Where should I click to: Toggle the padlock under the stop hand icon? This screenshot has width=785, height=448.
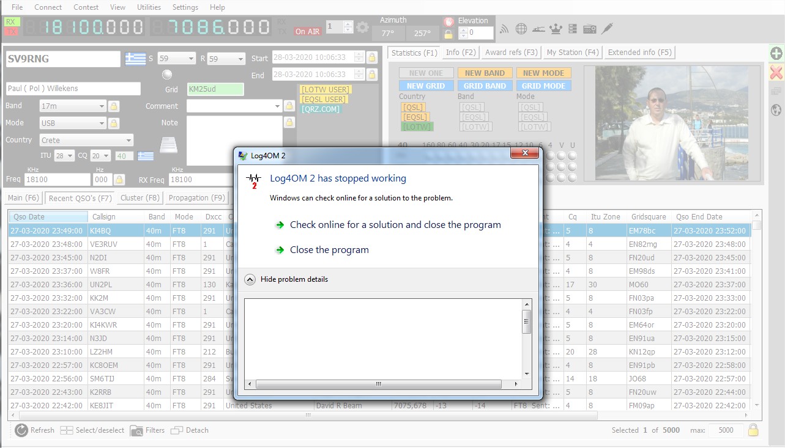pos(448,34)
